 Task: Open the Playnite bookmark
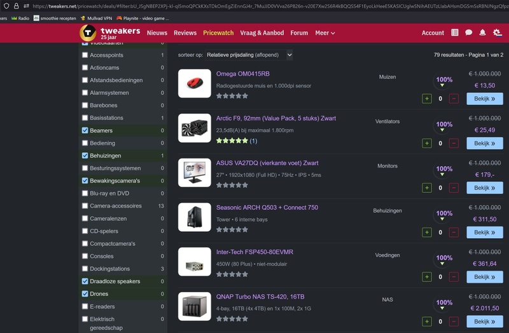coord(143,18)
